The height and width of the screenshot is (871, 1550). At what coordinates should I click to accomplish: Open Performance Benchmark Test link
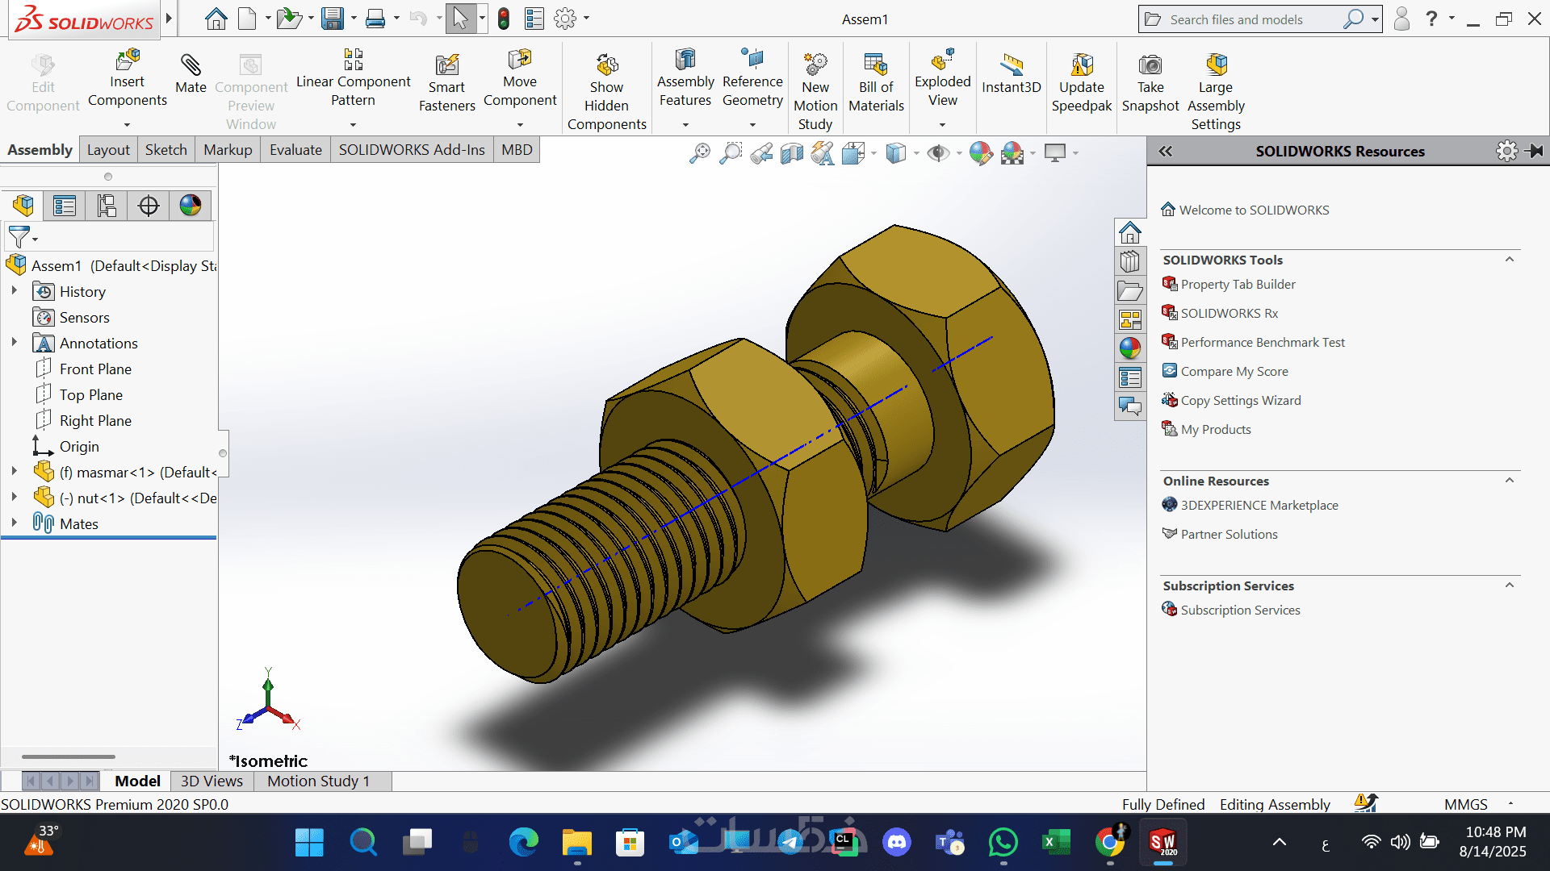1263,343
